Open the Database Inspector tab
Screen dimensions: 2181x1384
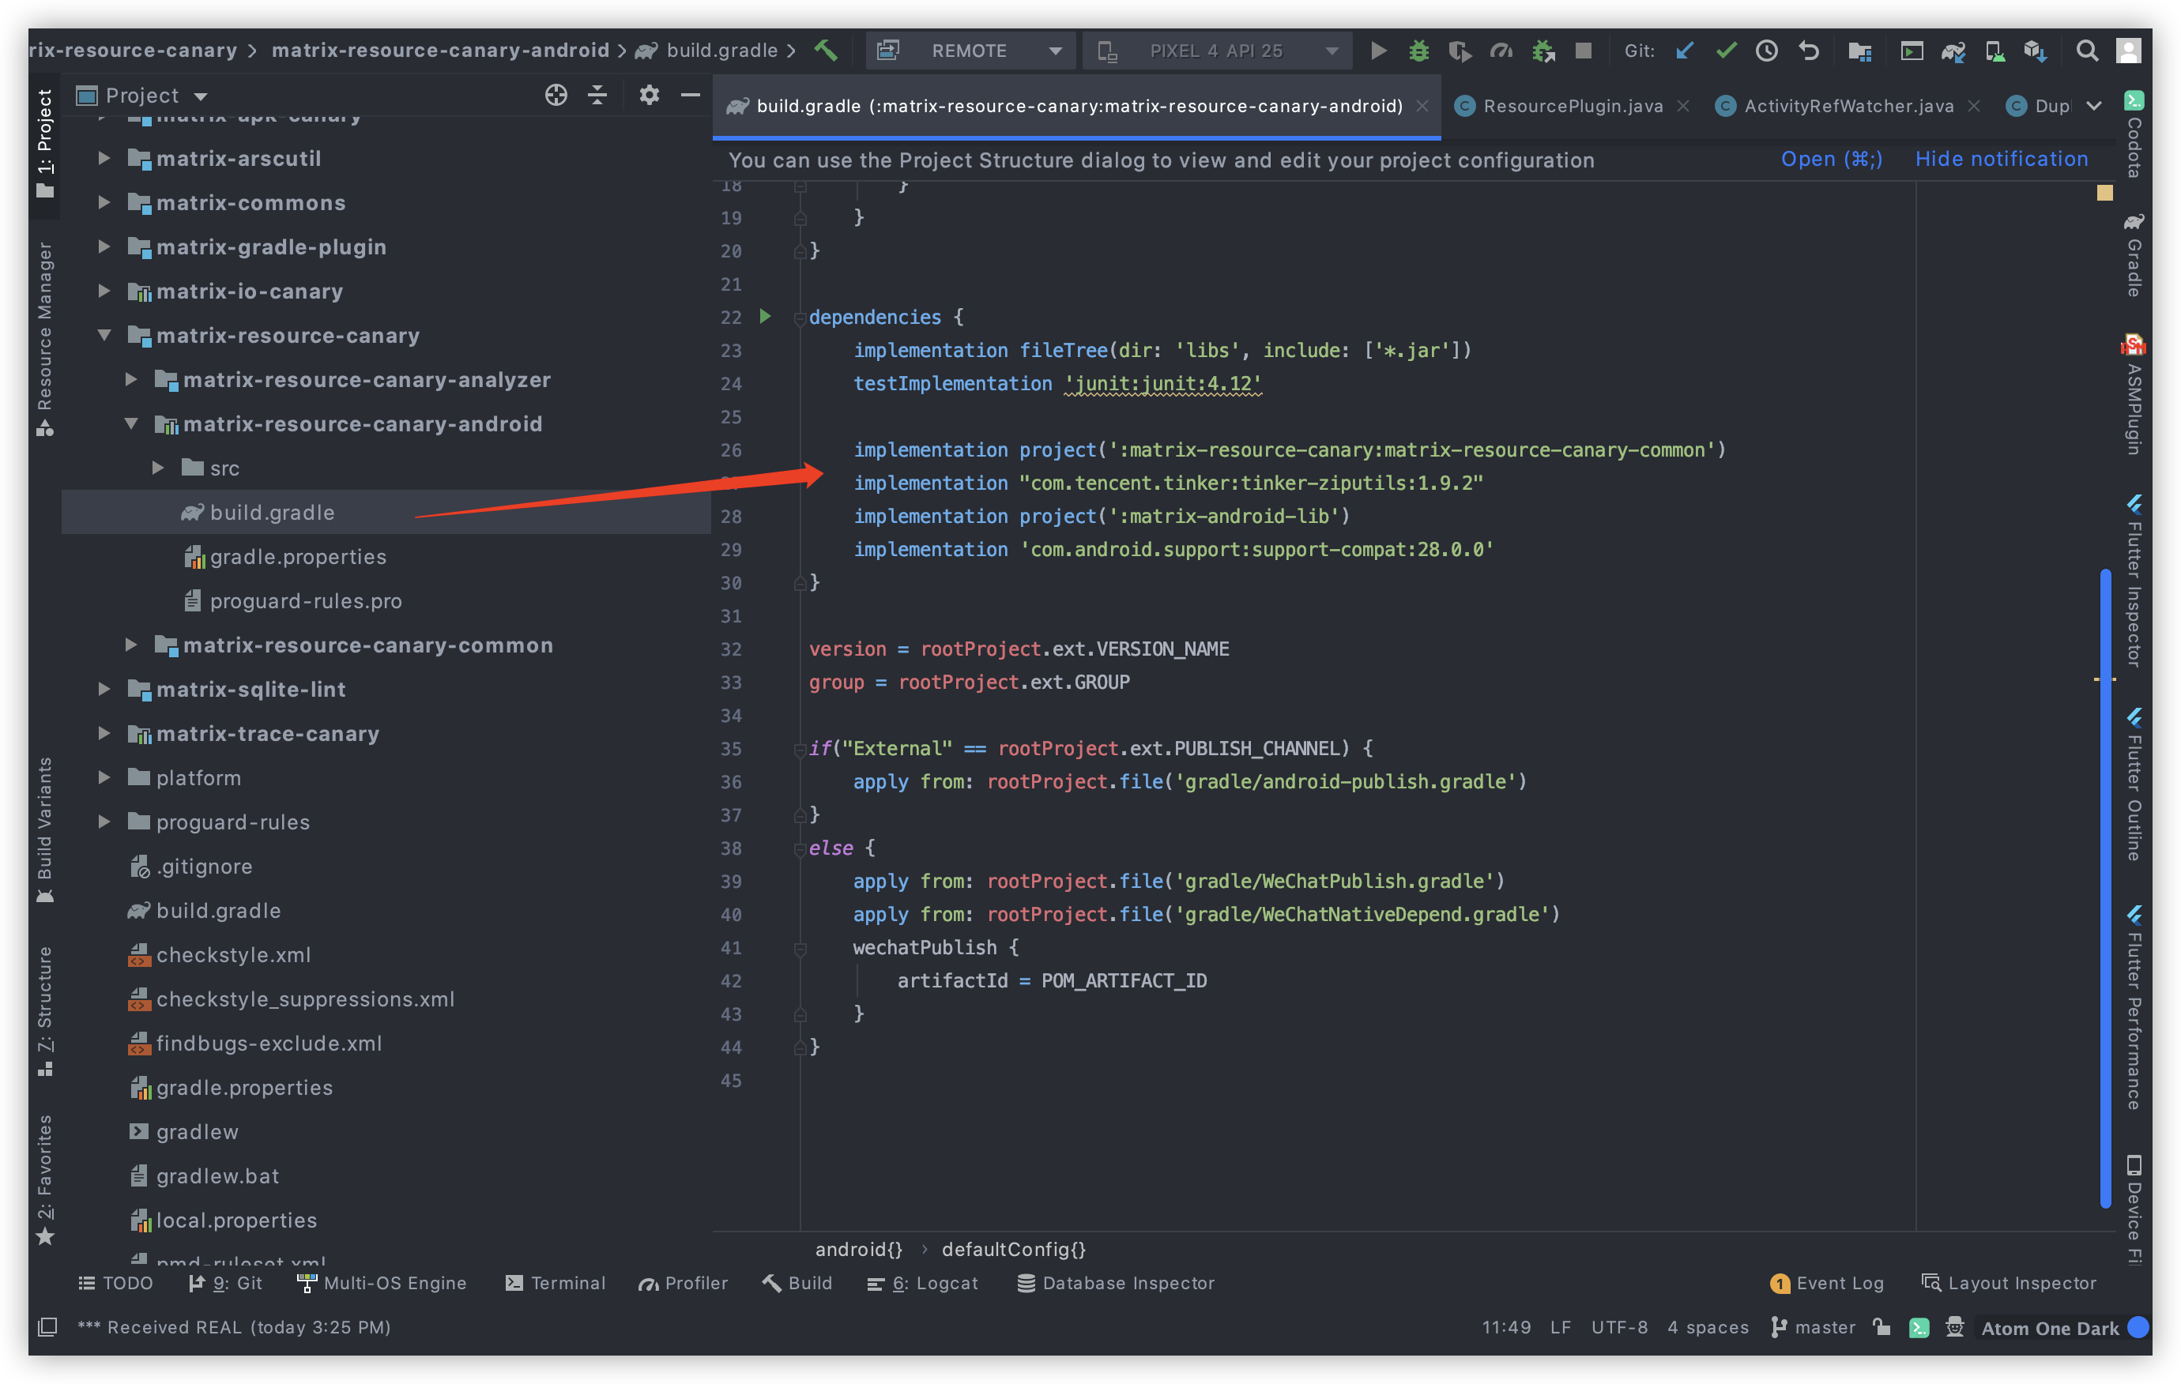click(1116, 1283)
